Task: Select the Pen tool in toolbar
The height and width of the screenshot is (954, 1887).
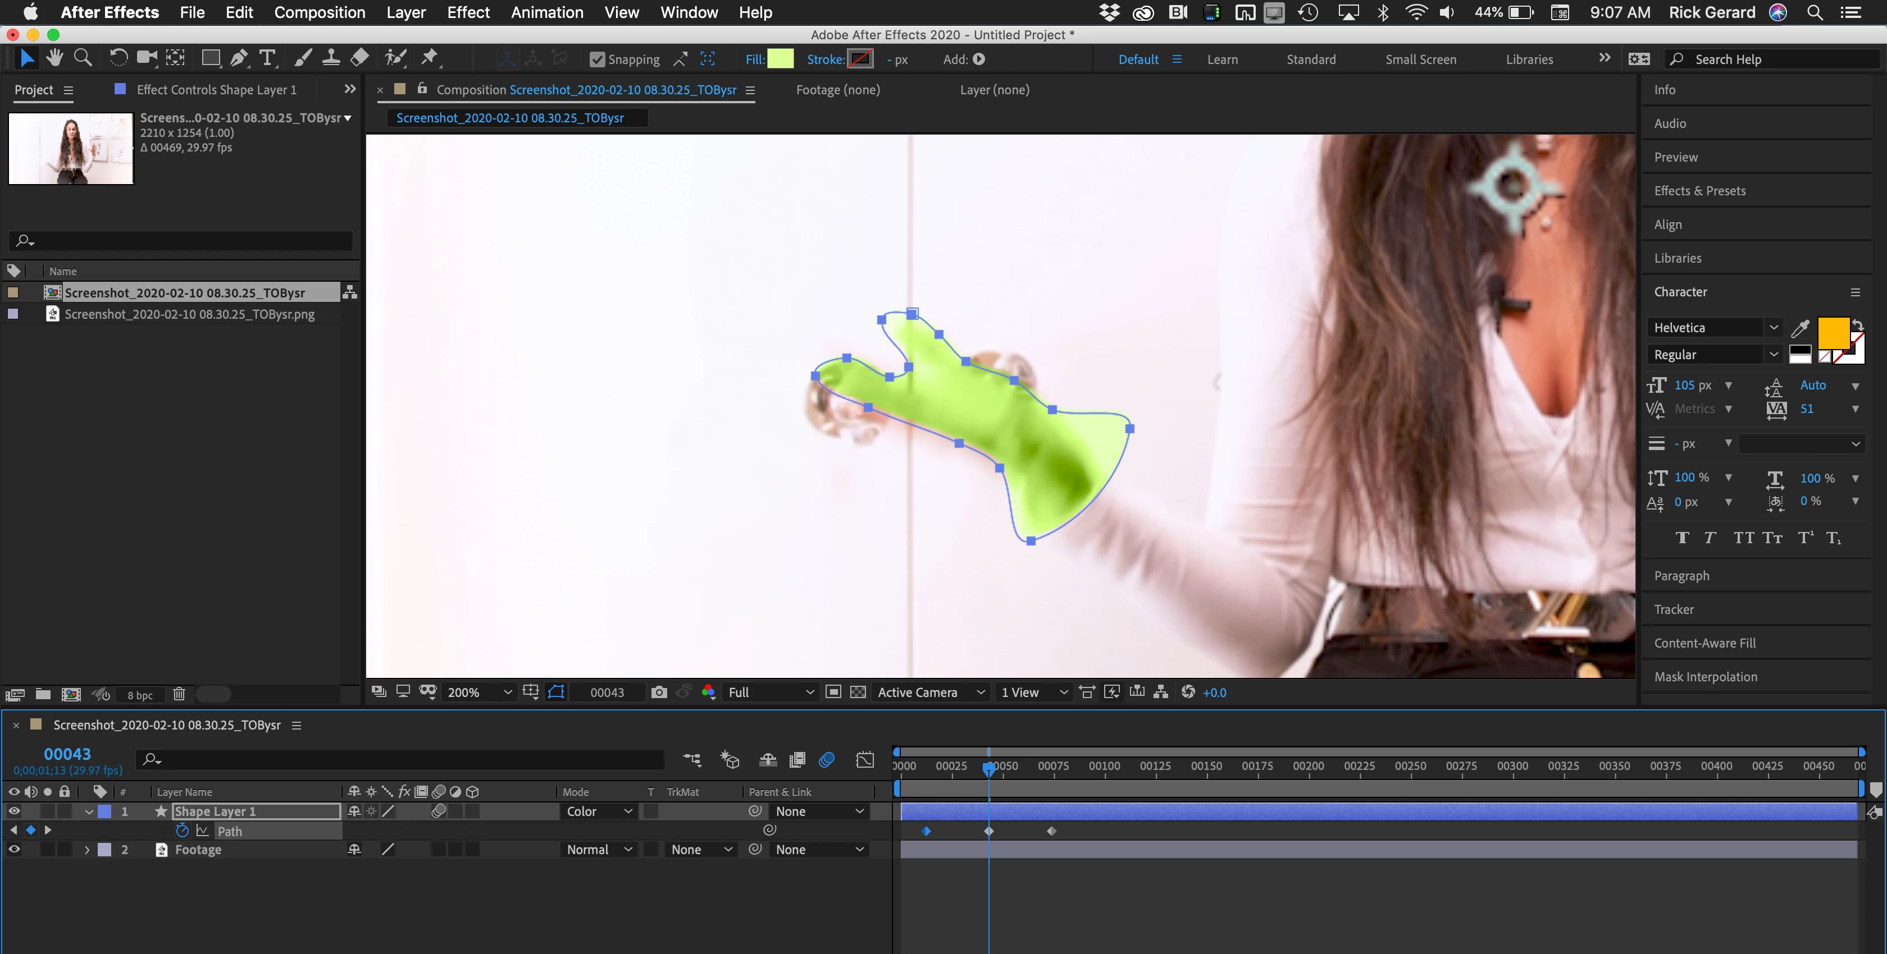Action: [x=239, y=58]
